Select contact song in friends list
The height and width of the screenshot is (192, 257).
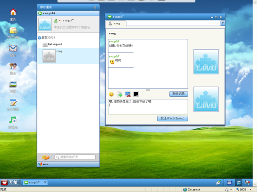(x=68, y=56)
